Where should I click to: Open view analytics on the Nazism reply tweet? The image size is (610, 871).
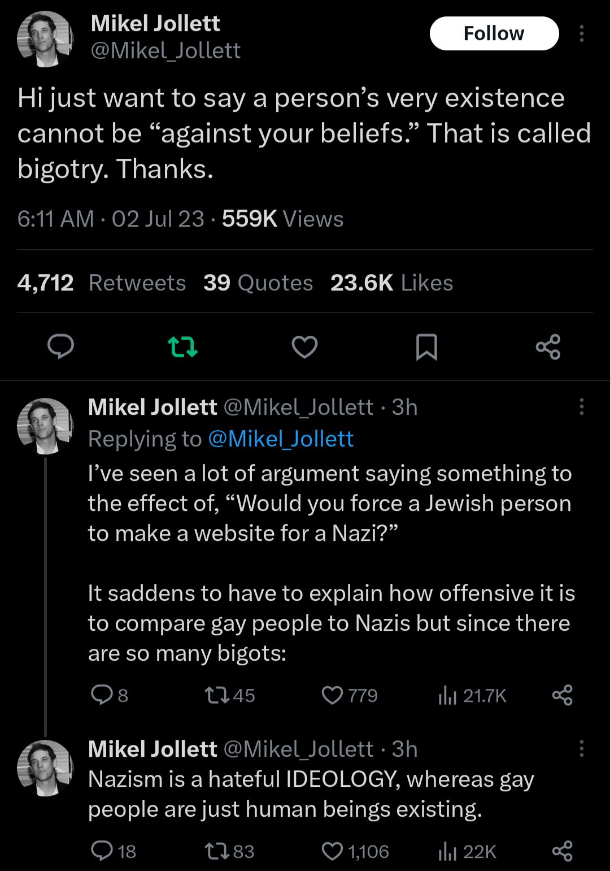pyautogui.click(x=448, y=850)
